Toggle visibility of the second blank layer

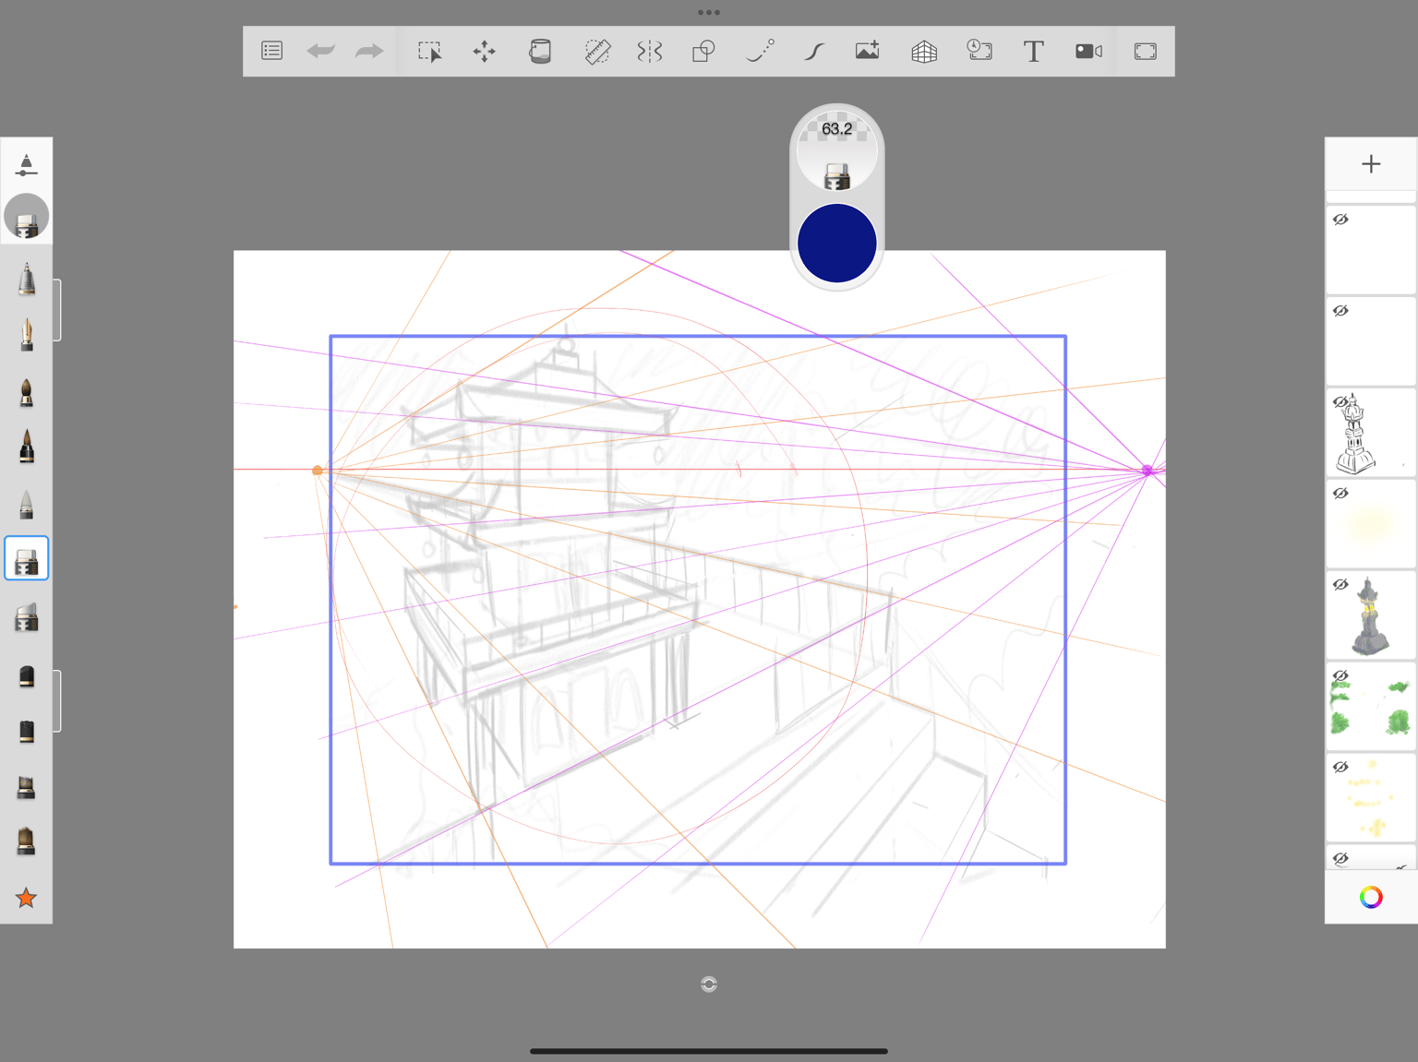point(1340,311)
